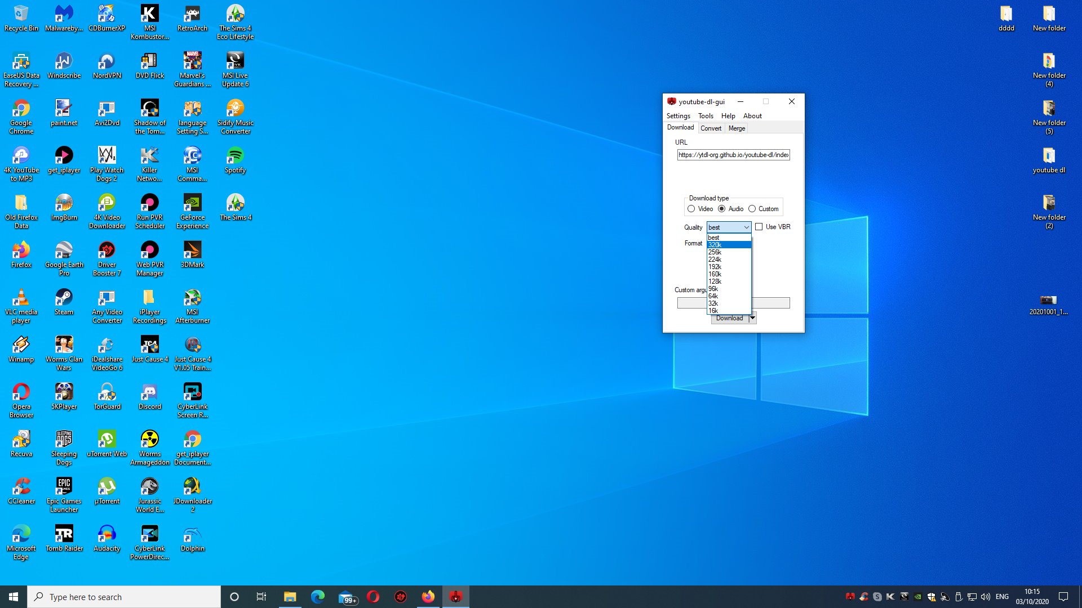This screenshot has width=1082, height=608.
Task: Open the VLC media player icon
Action: (x=21, y=306)
